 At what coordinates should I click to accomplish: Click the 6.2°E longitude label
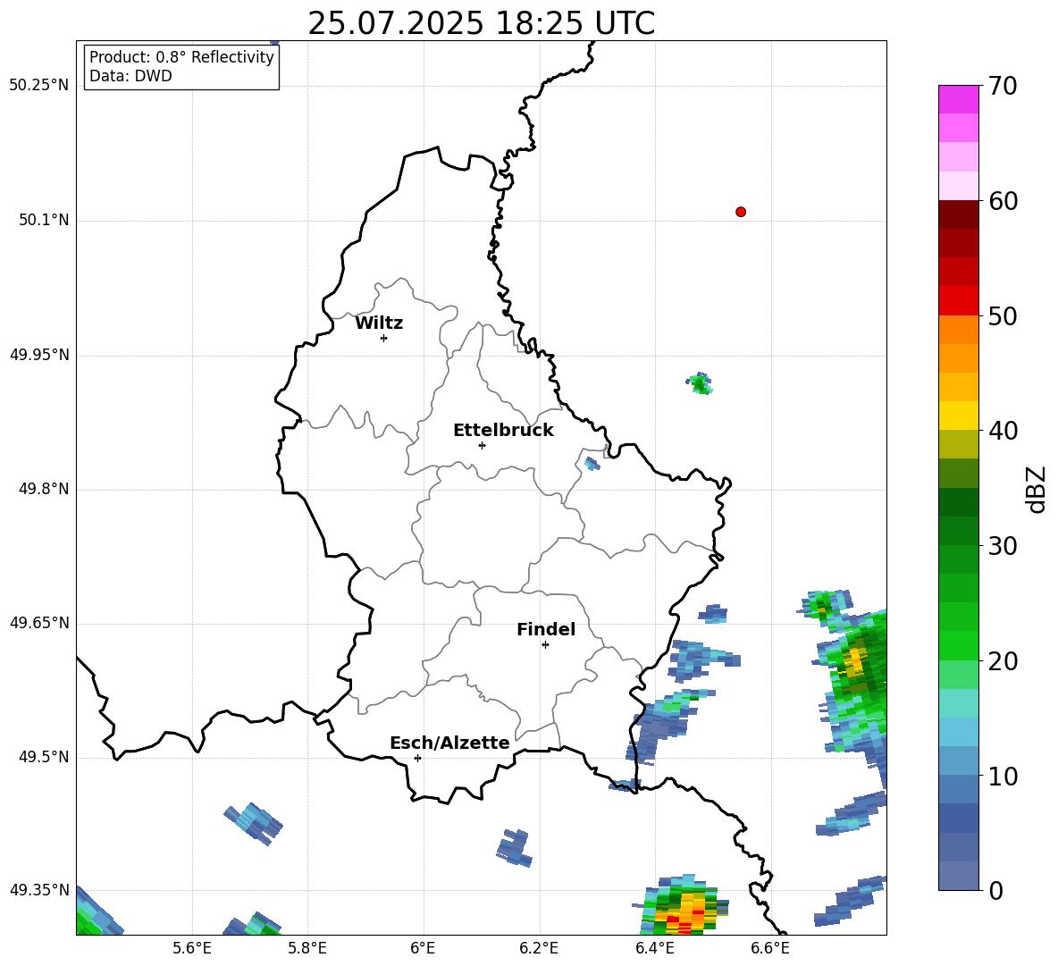tap(539, 948)
